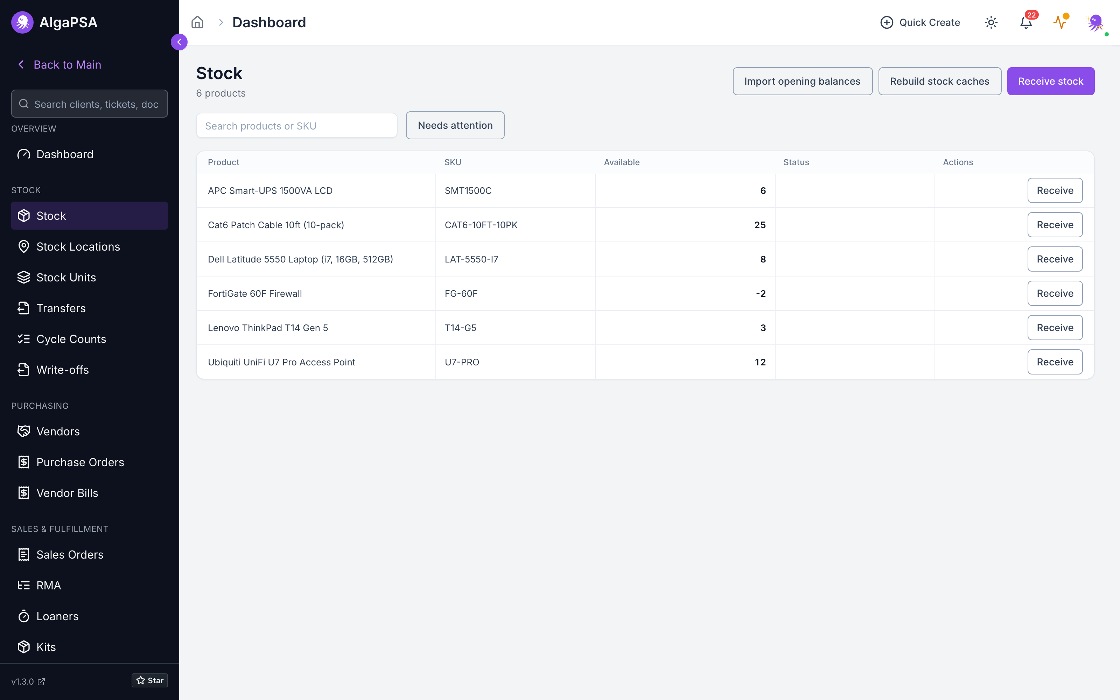
Task: Receive stock for Dell Latitude 5550 Laptop
Action: [1055, 259]
